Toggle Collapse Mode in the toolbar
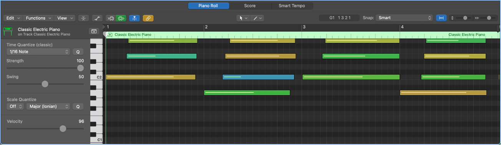This screenshot has width=501, height=145. pyautogui.click(x=84, y=18)
